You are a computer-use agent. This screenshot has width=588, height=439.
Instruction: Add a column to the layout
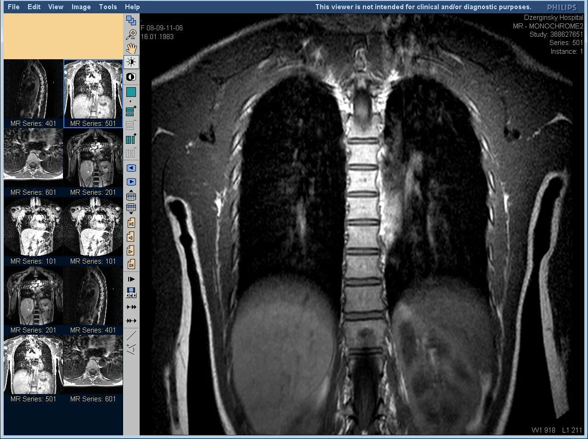tap(131, 139)
